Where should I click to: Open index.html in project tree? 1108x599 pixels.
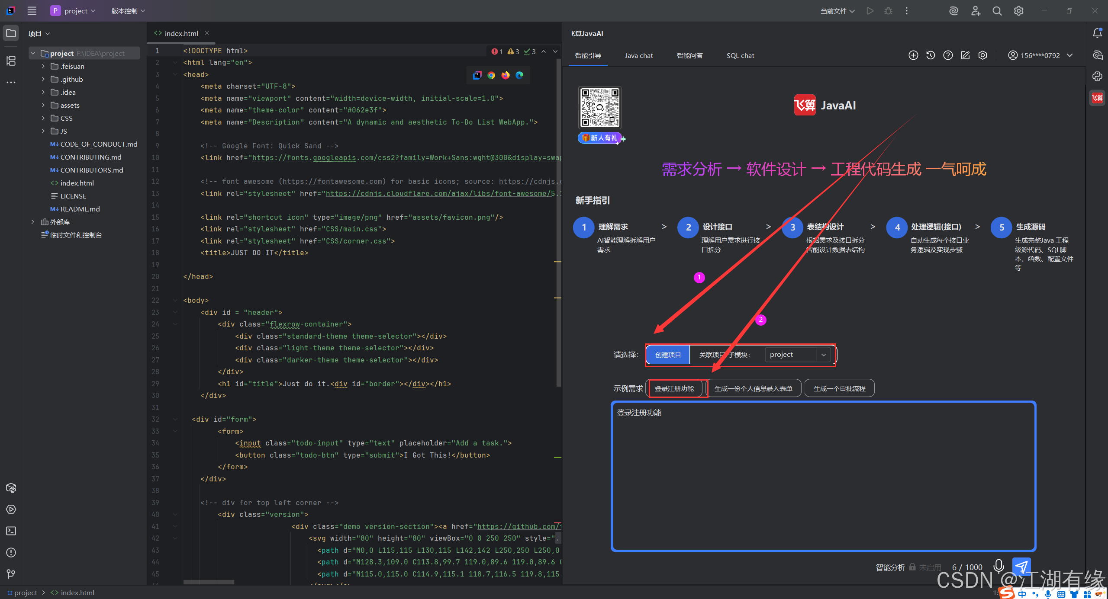coord(77,183)
